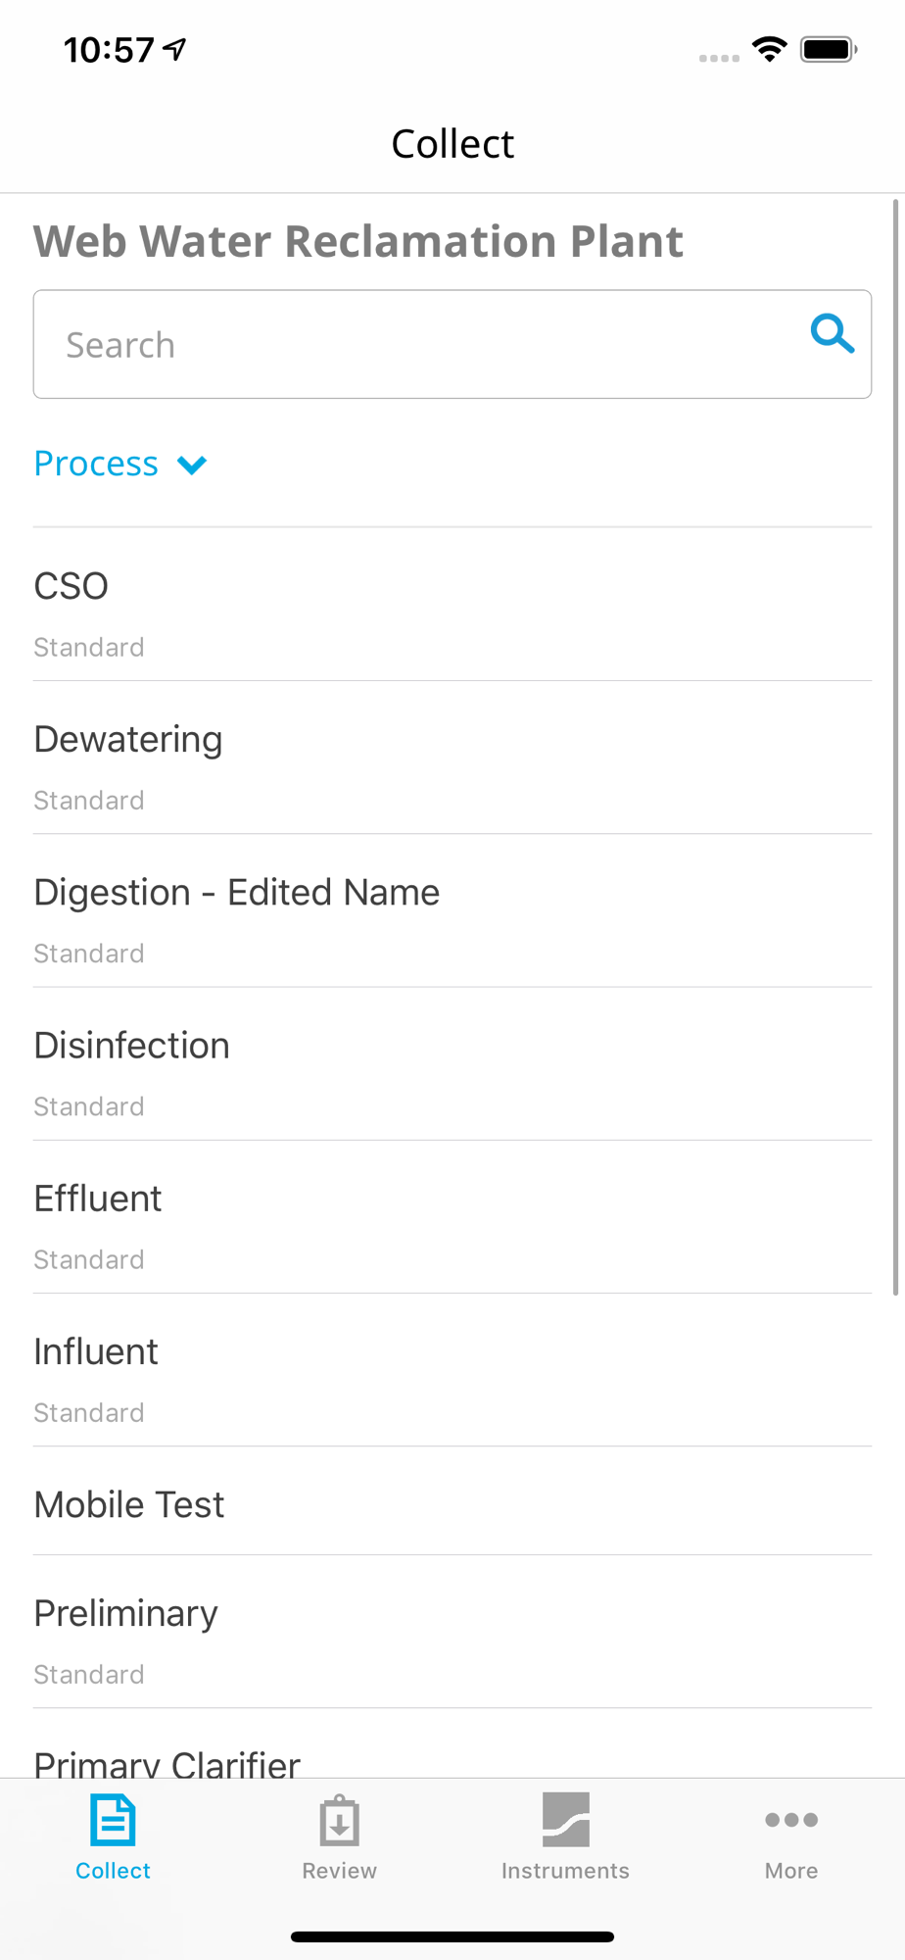Tap the location arrow status icon
The width and height of the screenshot is (905, 1960).
pos(175,49)
